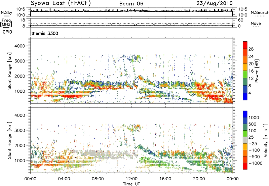Viewport: 269px width, 186px height.
Task: Click the '28' tick on Power colorbar
Action: [x=251, y=49]
